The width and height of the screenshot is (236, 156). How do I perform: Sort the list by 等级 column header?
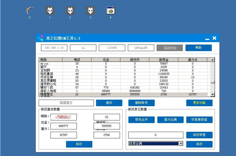tap(77, 60)
